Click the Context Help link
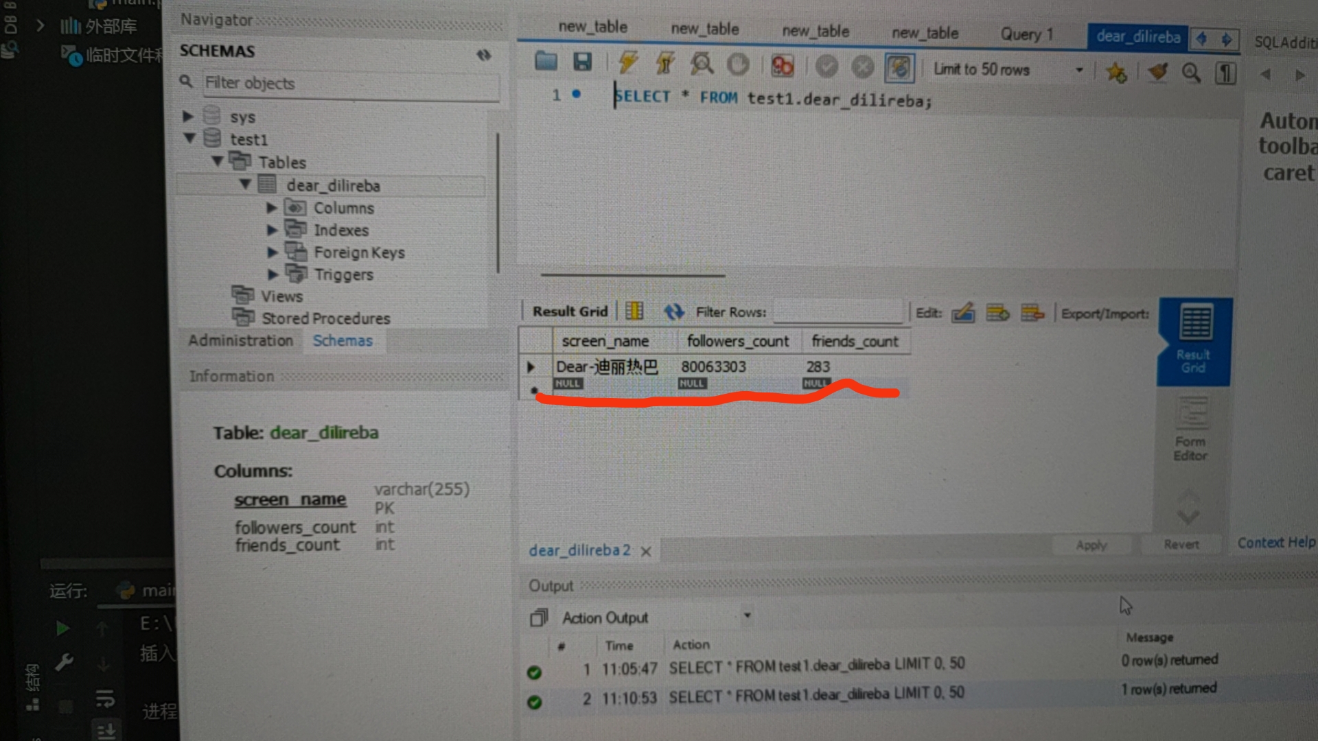 tap(1275, 543)
